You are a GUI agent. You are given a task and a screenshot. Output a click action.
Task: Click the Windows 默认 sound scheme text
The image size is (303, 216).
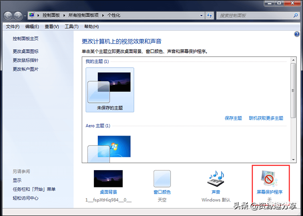216,200
